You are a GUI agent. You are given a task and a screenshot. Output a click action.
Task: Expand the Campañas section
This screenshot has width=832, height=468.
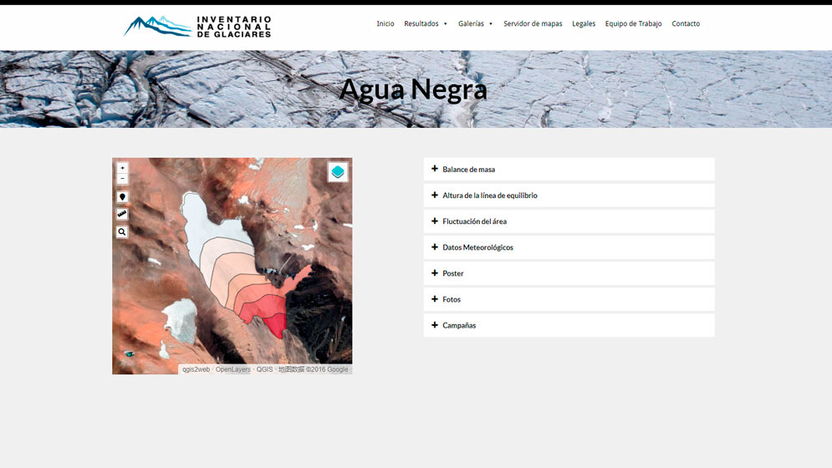pos(569,325)
